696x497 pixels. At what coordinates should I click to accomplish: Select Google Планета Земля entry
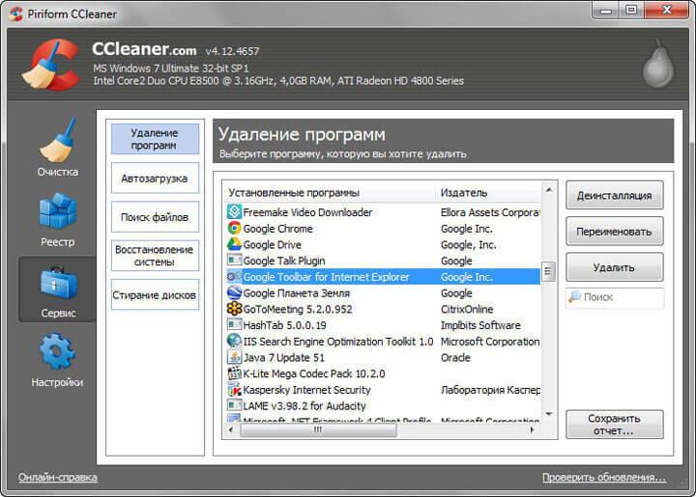(x=297, y=293)
